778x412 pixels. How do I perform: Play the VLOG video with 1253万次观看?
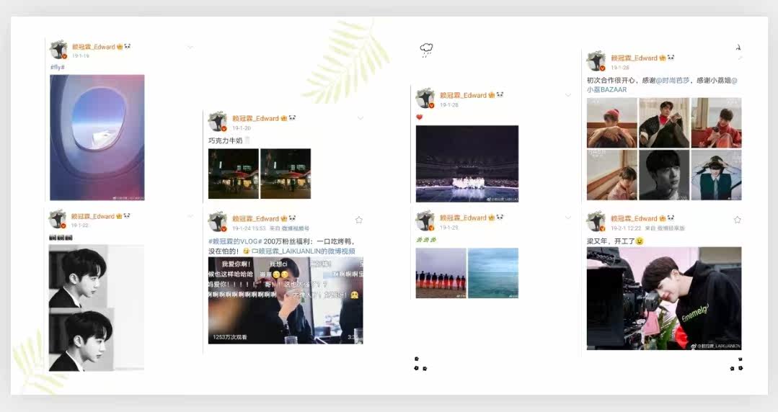pos(286,300)
